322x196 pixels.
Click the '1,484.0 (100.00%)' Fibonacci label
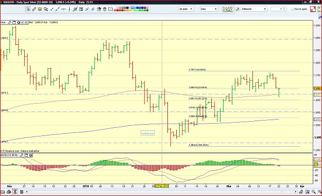(x=198, y=145)
